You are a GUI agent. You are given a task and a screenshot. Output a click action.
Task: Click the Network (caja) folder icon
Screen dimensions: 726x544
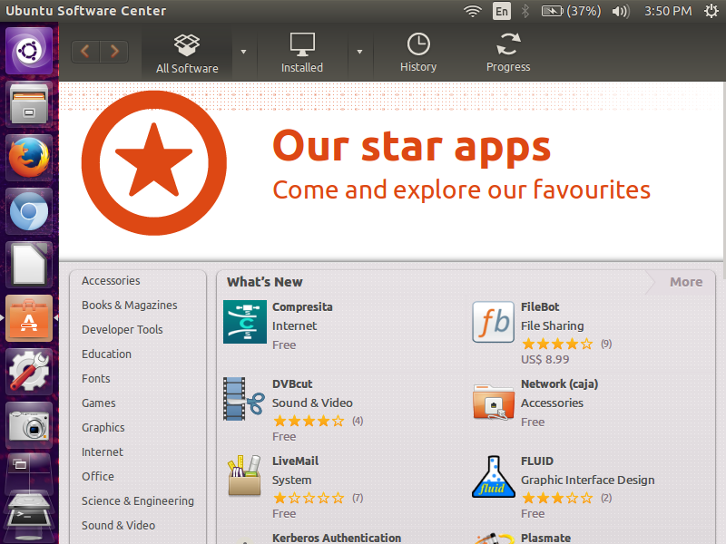click(493, 402)
